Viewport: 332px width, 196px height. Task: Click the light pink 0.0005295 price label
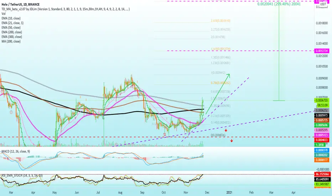point(322,130)
